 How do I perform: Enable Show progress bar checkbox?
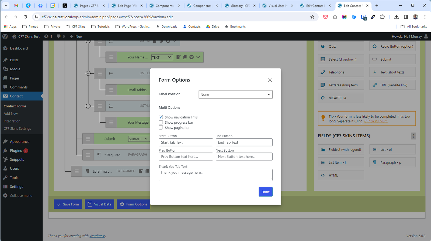161,123
